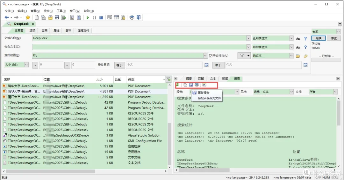Click the Forward navigation arrow in toolbar

pos(16,17)
